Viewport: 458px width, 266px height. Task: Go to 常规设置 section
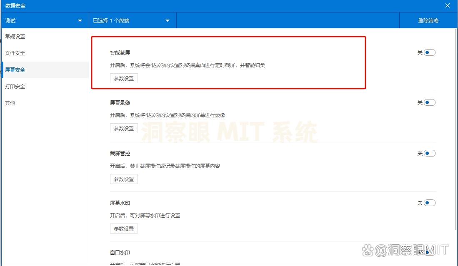45,37
